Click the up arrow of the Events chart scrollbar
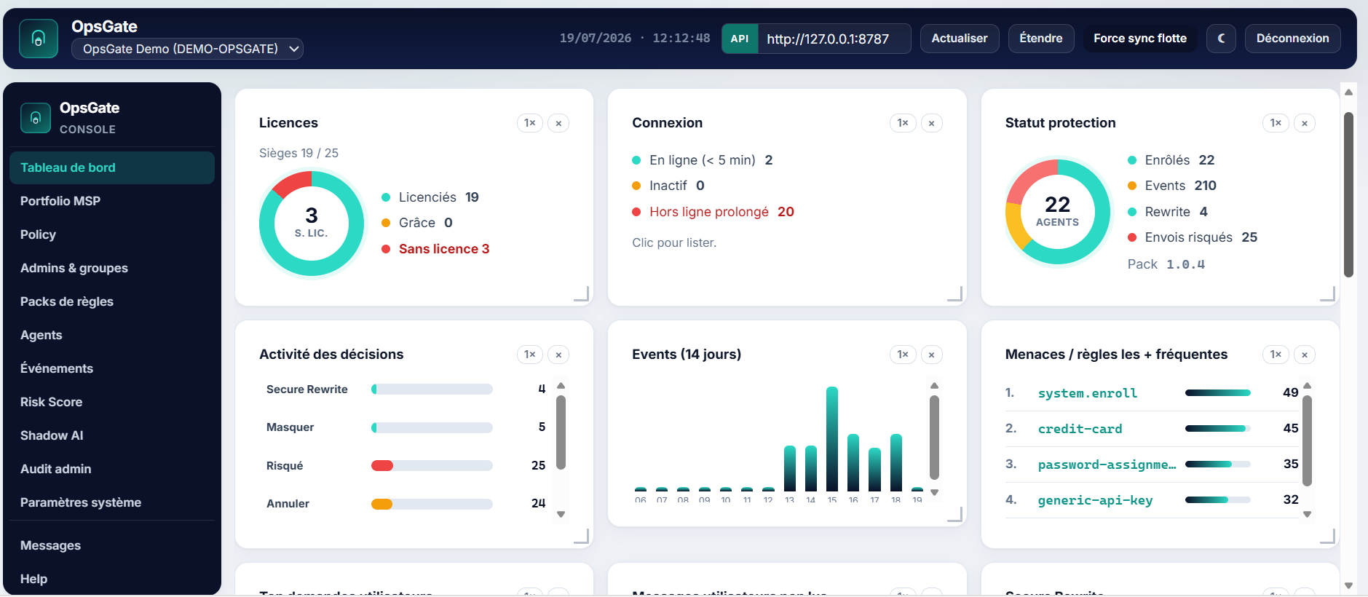Viewport: 1368px width, 597px height. point(934,385)
